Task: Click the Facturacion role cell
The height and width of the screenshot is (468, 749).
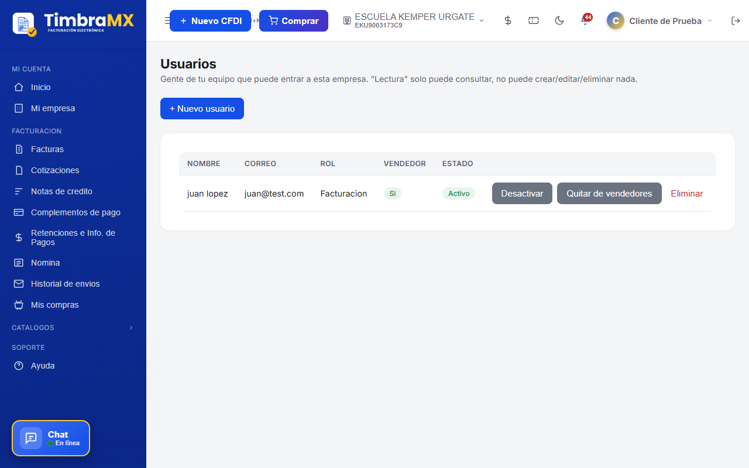Action: tap(343, 194)
